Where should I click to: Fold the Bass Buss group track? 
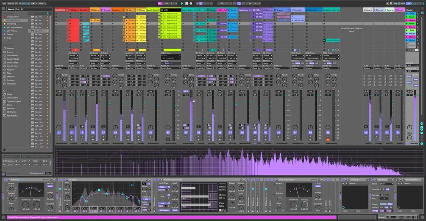123,10
